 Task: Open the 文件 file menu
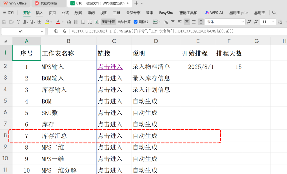click(9, 13)
